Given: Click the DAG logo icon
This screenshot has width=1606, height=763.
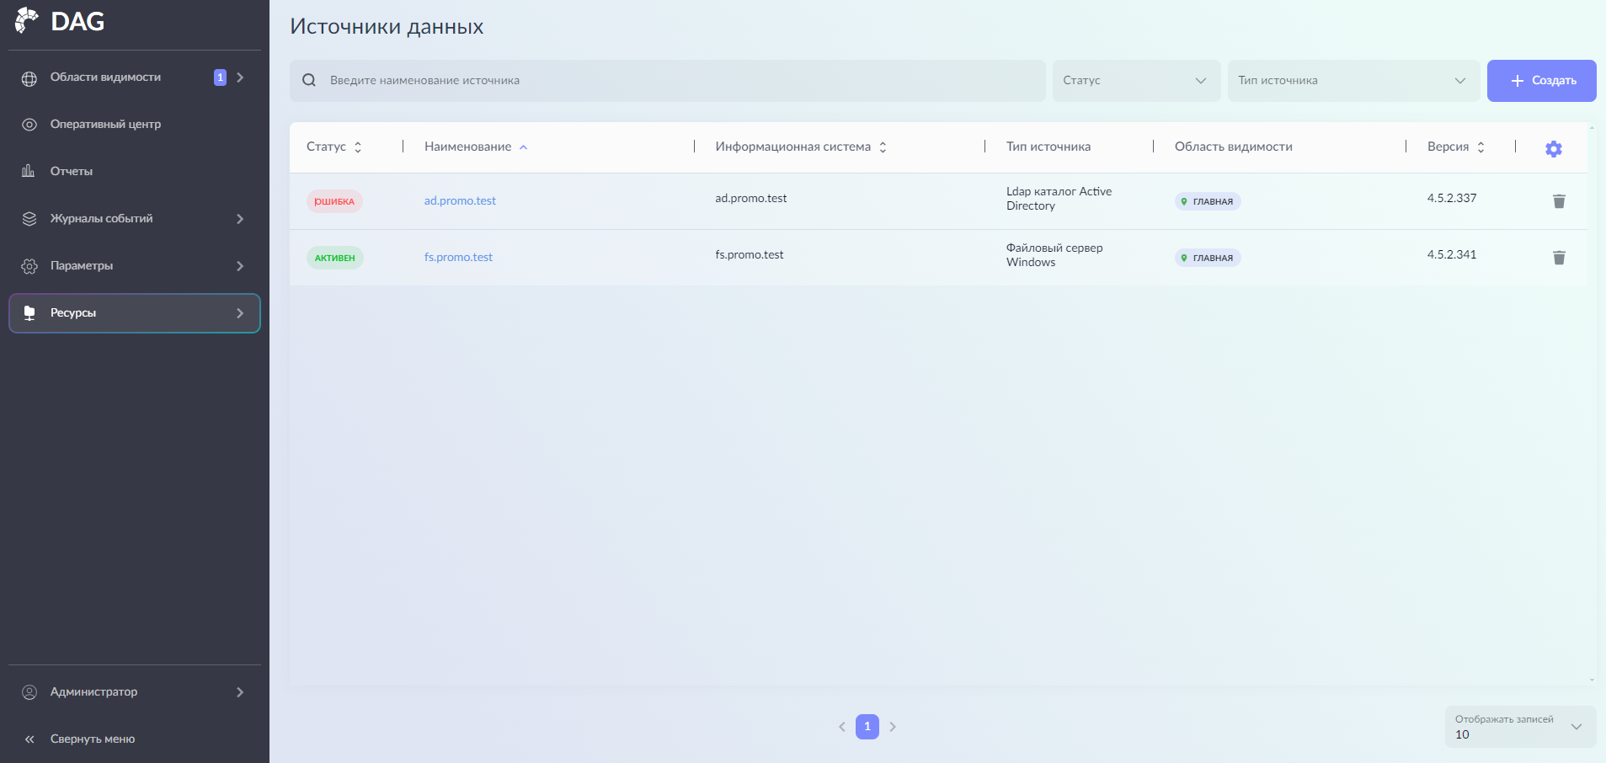Looking at the screenshot, I should tap(27, 20).
